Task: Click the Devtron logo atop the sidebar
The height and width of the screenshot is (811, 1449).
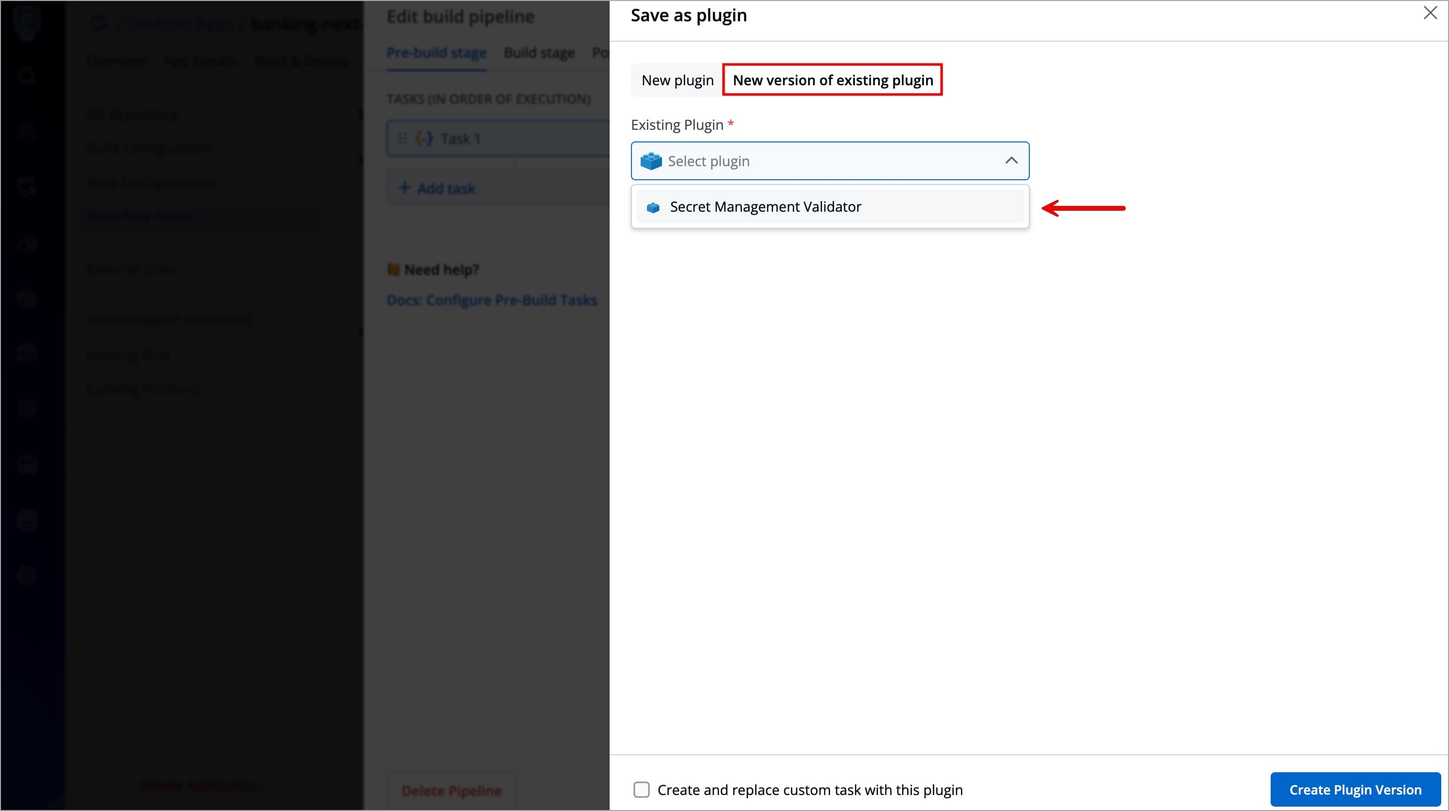Action: tap(27, 24)
